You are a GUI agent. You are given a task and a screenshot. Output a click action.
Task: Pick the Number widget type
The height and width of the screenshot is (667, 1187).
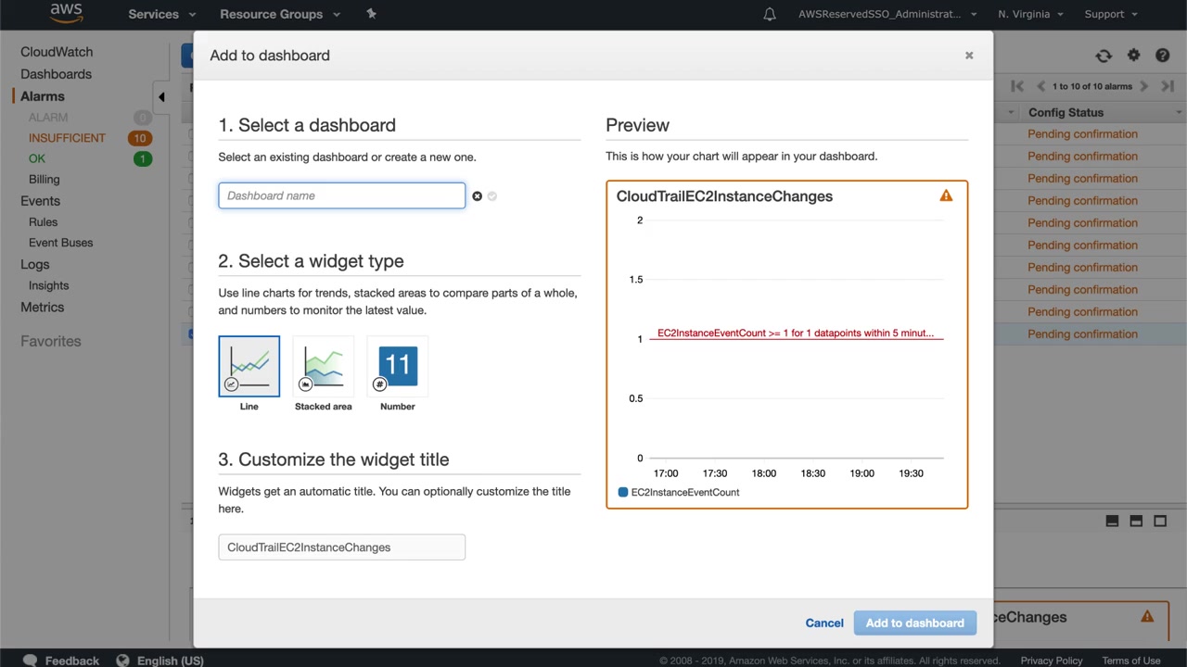click(397, 367)
